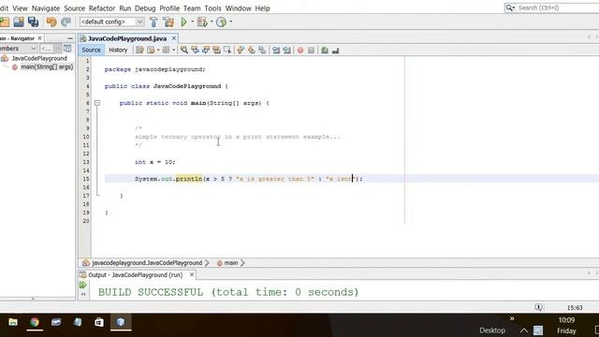Open the Run Project dropdown arrow
Screen dimensions: 599x337
(192, 22)
